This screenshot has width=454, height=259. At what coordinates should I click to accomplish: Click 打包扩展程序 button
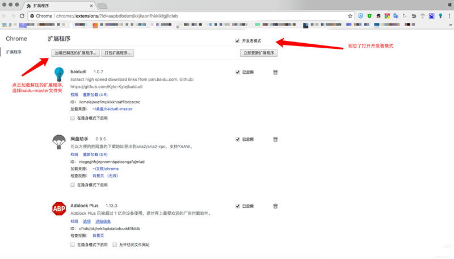(x=117, y=53)
